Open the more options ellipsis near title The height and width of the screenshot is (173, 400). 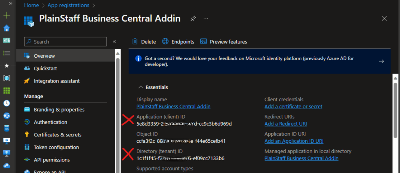coord(206,19)
